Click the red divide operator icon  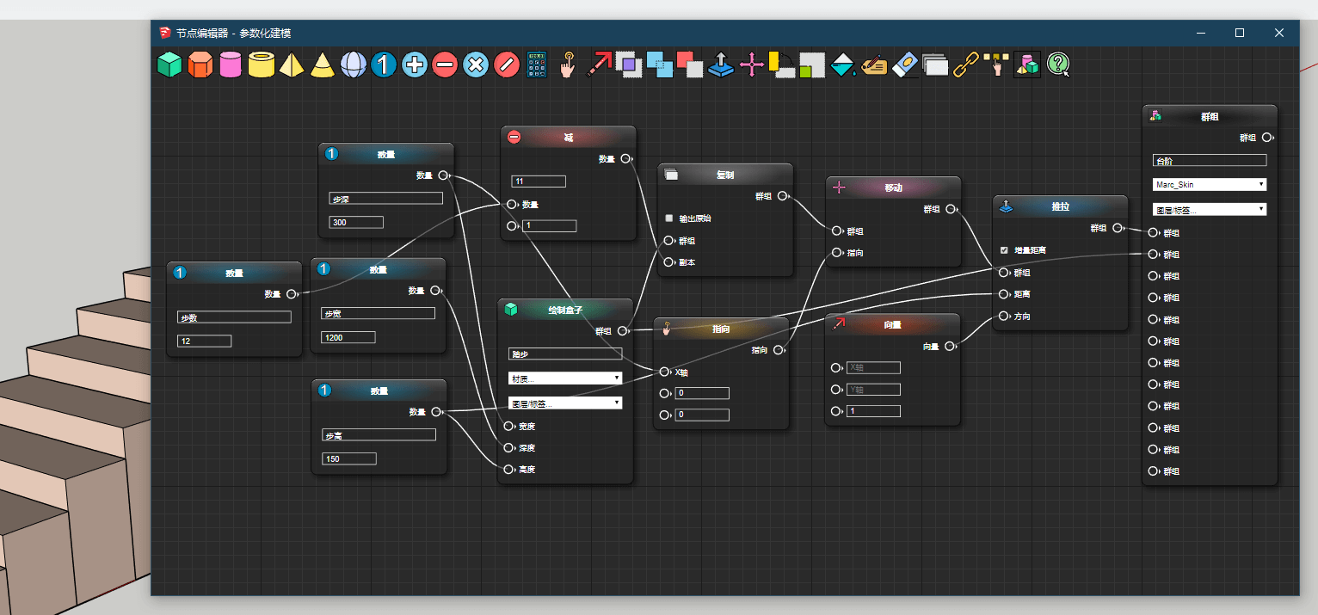tap(507, 65)
